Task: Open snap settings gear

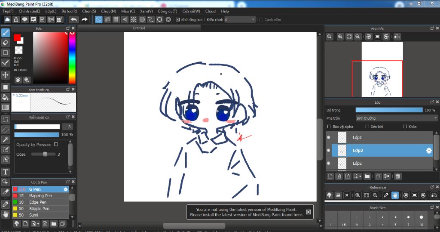Action: tap(168, 19)
